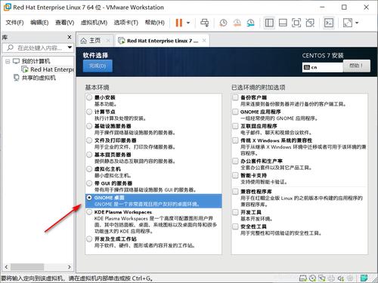
Task: Select the 最小安装 radio button
Action: (89, 97)
